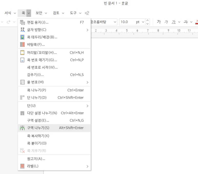Open underline style dropdown arrow

coord(179,22)
